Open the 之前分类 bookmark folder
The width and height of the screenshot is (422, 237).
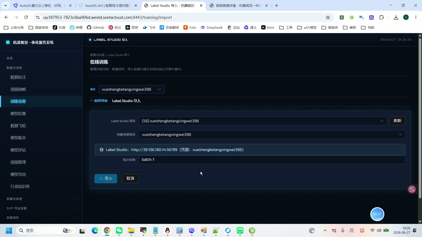click(x=14, y=28)
